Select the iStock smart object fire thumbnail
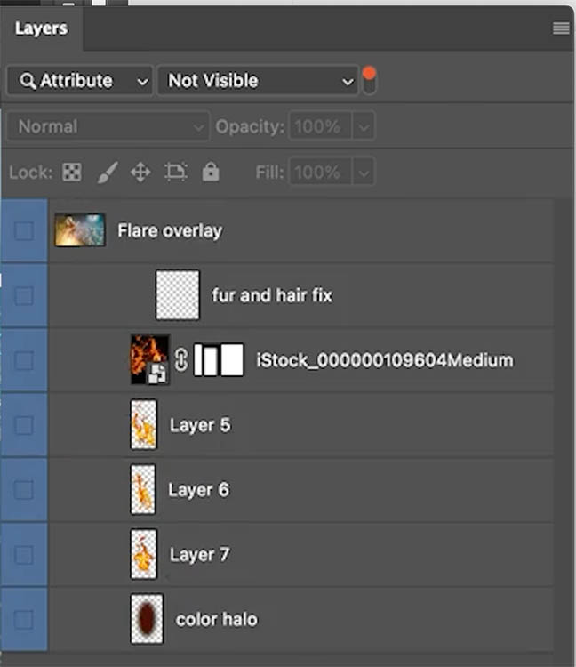576x667 pixels. [149, 360]
